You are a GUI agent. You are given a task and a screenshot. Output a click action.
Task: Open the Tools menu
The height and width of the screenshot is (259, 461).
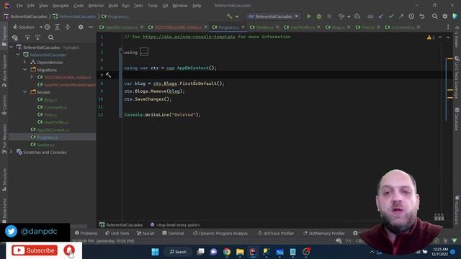tap(153, 6)
